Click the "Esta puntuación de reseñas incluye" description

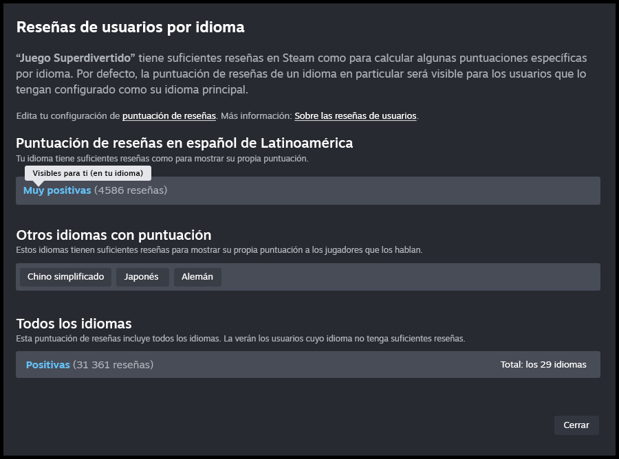click(241, 339)
